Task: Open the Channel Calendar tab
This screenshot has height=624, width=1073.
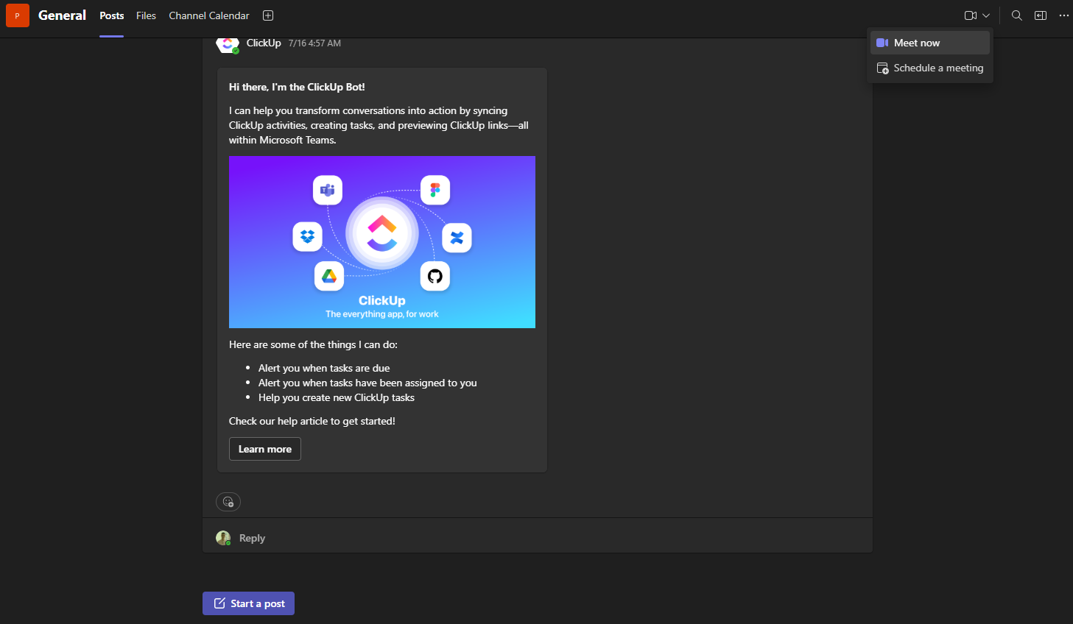Action: click(x=209, y=15)
